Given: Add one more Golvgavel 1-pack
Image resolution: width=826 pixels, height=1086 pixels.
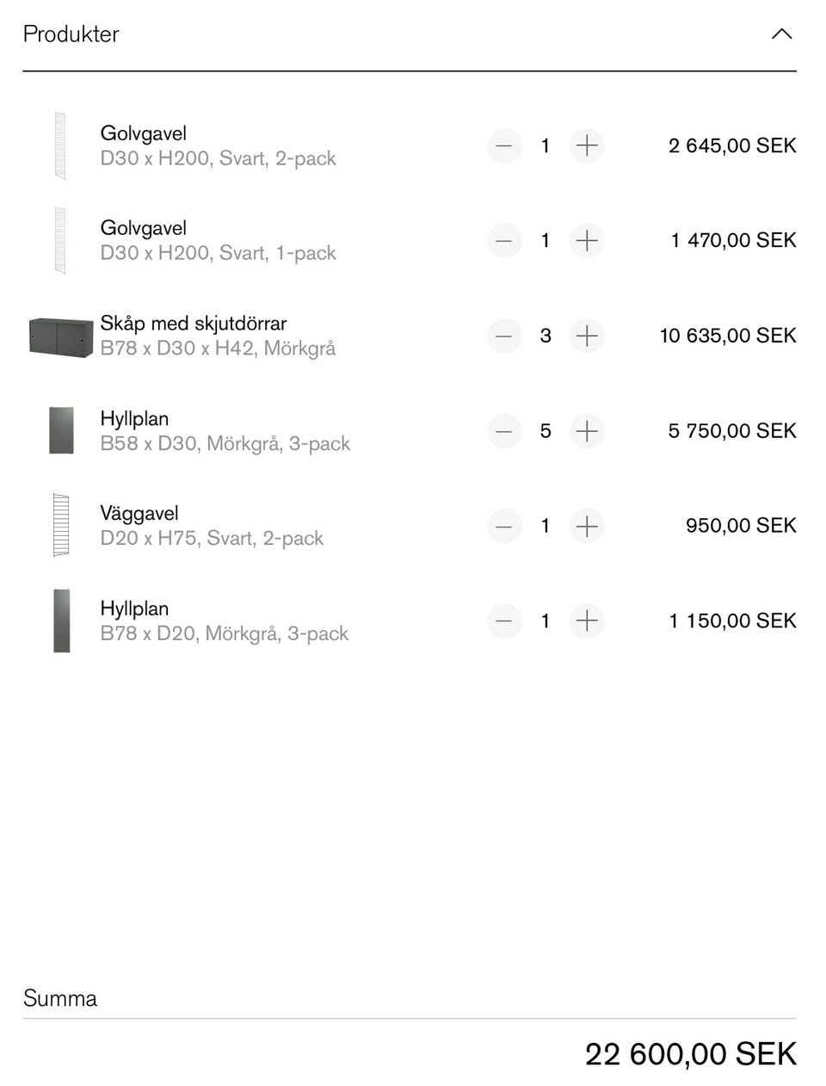Looking at the screenshot, I should [587, 240].
